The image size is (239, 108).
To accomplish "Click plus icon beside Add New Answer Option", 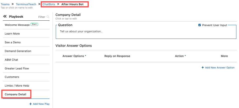I will (203, 67).
